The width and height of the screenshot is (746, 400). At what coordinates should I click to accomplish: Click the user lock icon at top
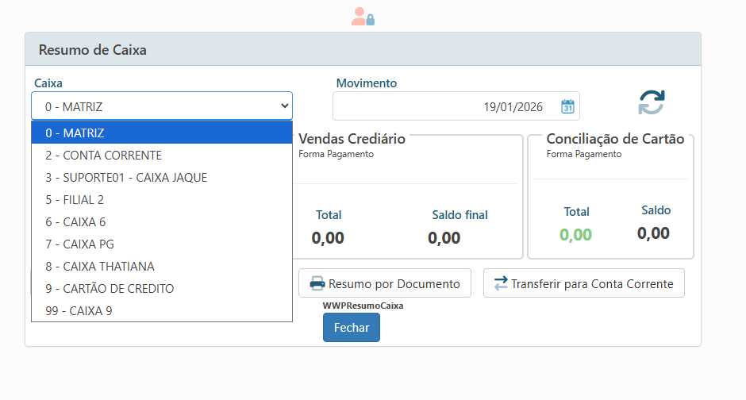pyautogui.click(x=363, y=17)
